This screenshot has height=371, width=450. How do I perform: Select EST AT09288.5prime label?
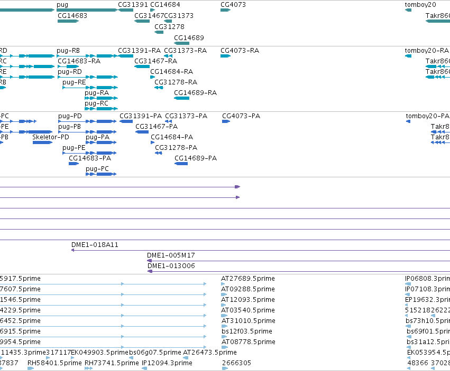tap(248, 289)
